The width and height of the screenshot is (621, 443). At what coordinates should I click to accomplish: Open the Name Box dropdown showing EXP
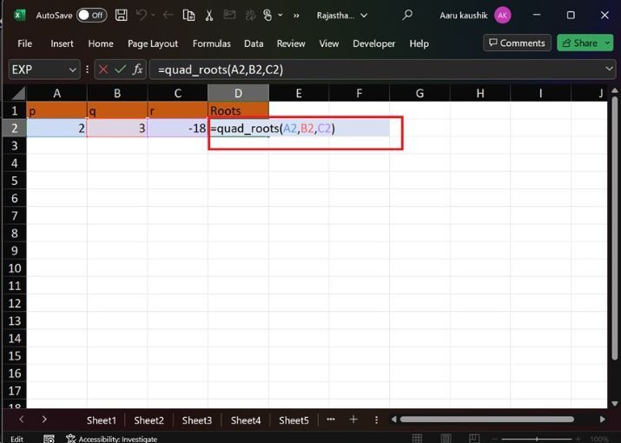click(x=72, y=69)
